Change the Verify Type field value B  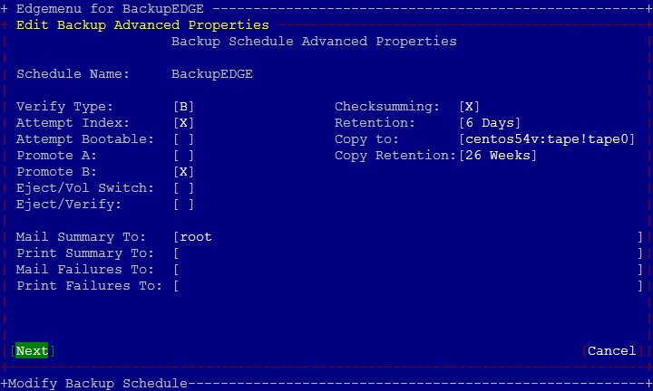pyautogui.click(x=183, y=107)
